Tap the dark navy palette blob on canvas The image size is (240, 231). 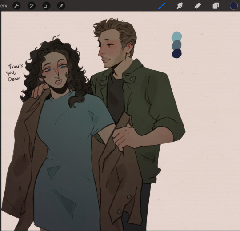pyautogui.click(x=176, y=54)
